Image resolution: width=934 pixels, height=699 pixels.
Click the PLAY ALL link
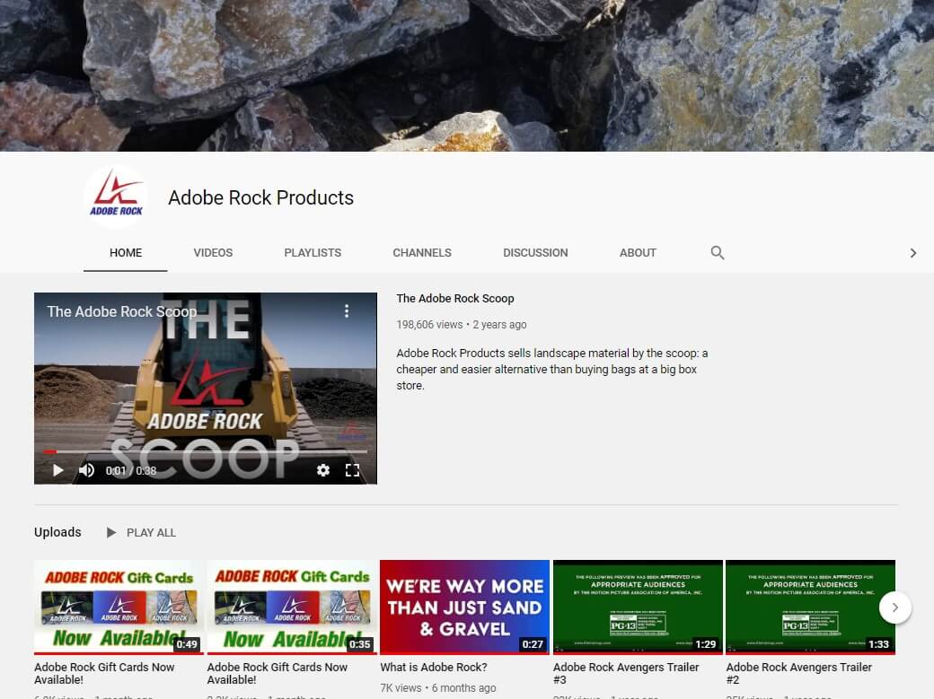click(x=151, y=532)
